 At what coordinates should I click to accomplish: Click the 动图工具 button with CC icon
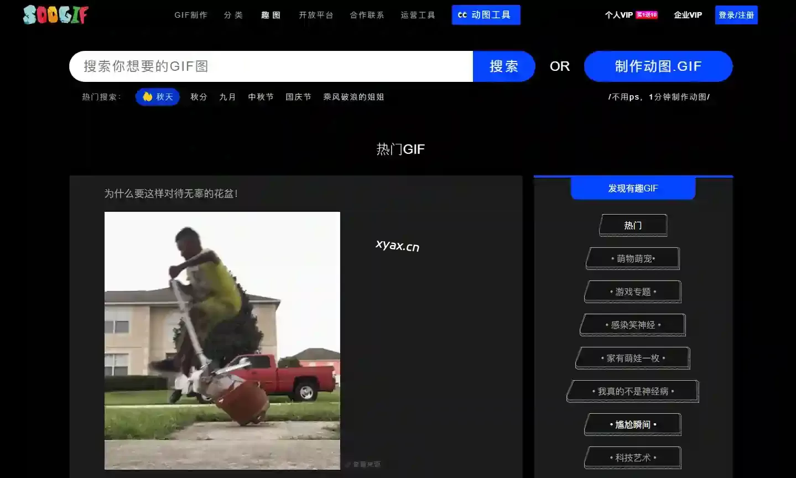click(486, 15)
